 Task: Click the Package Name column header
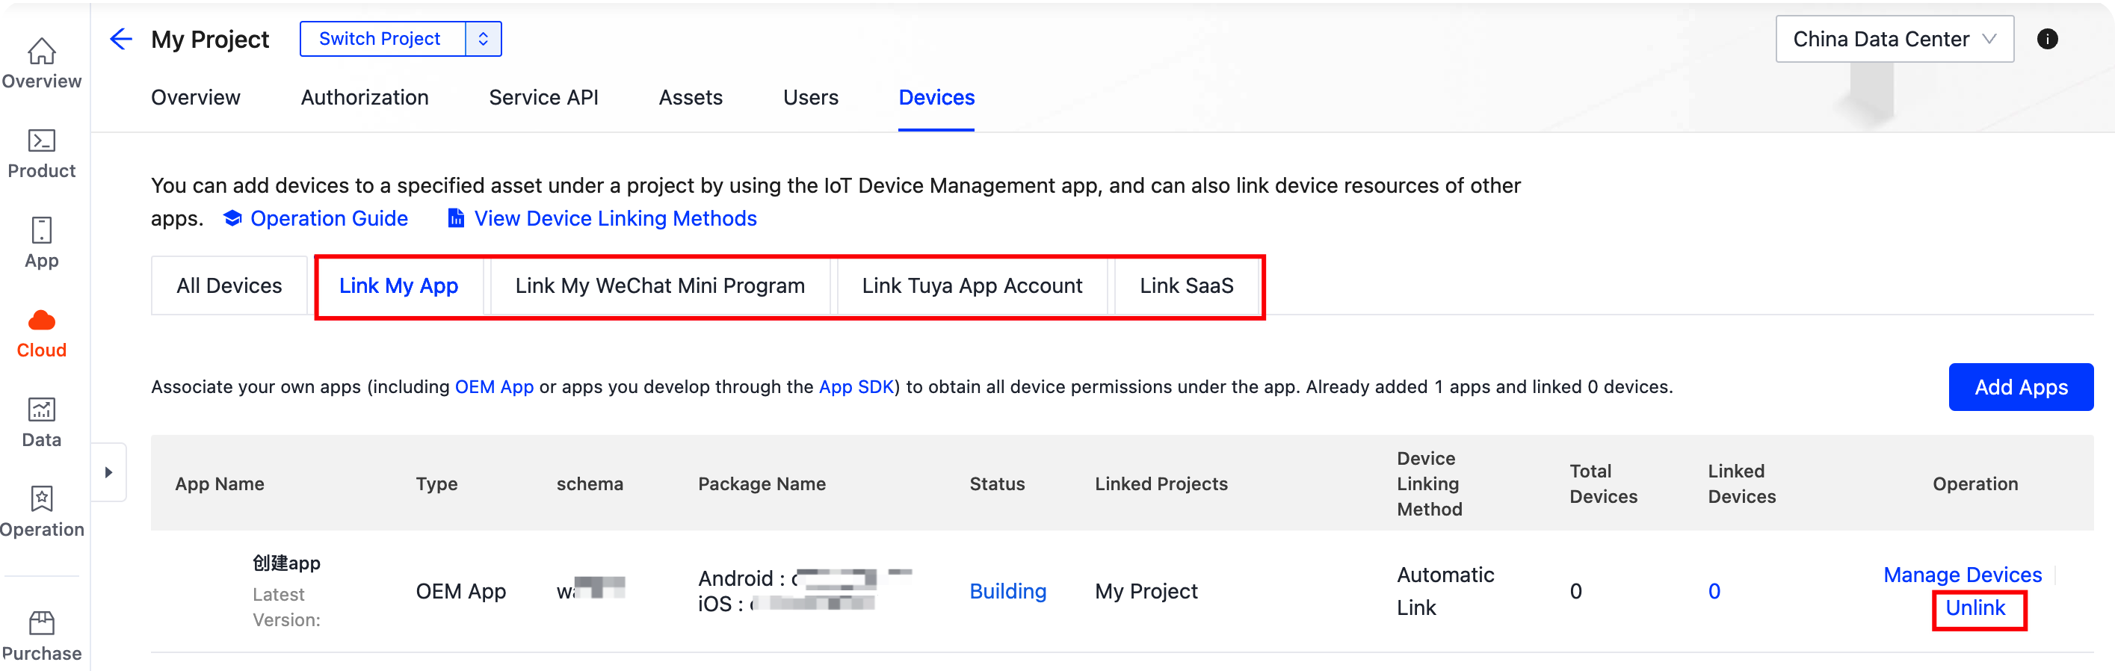761,483
